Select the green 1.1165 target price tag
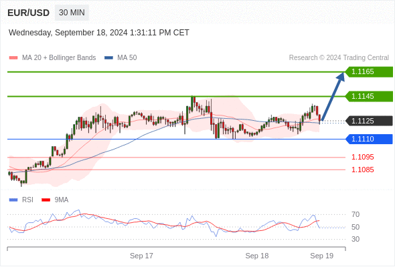Image resolution: width=395 pixels, height=267 pixels. tap(369, 72)
